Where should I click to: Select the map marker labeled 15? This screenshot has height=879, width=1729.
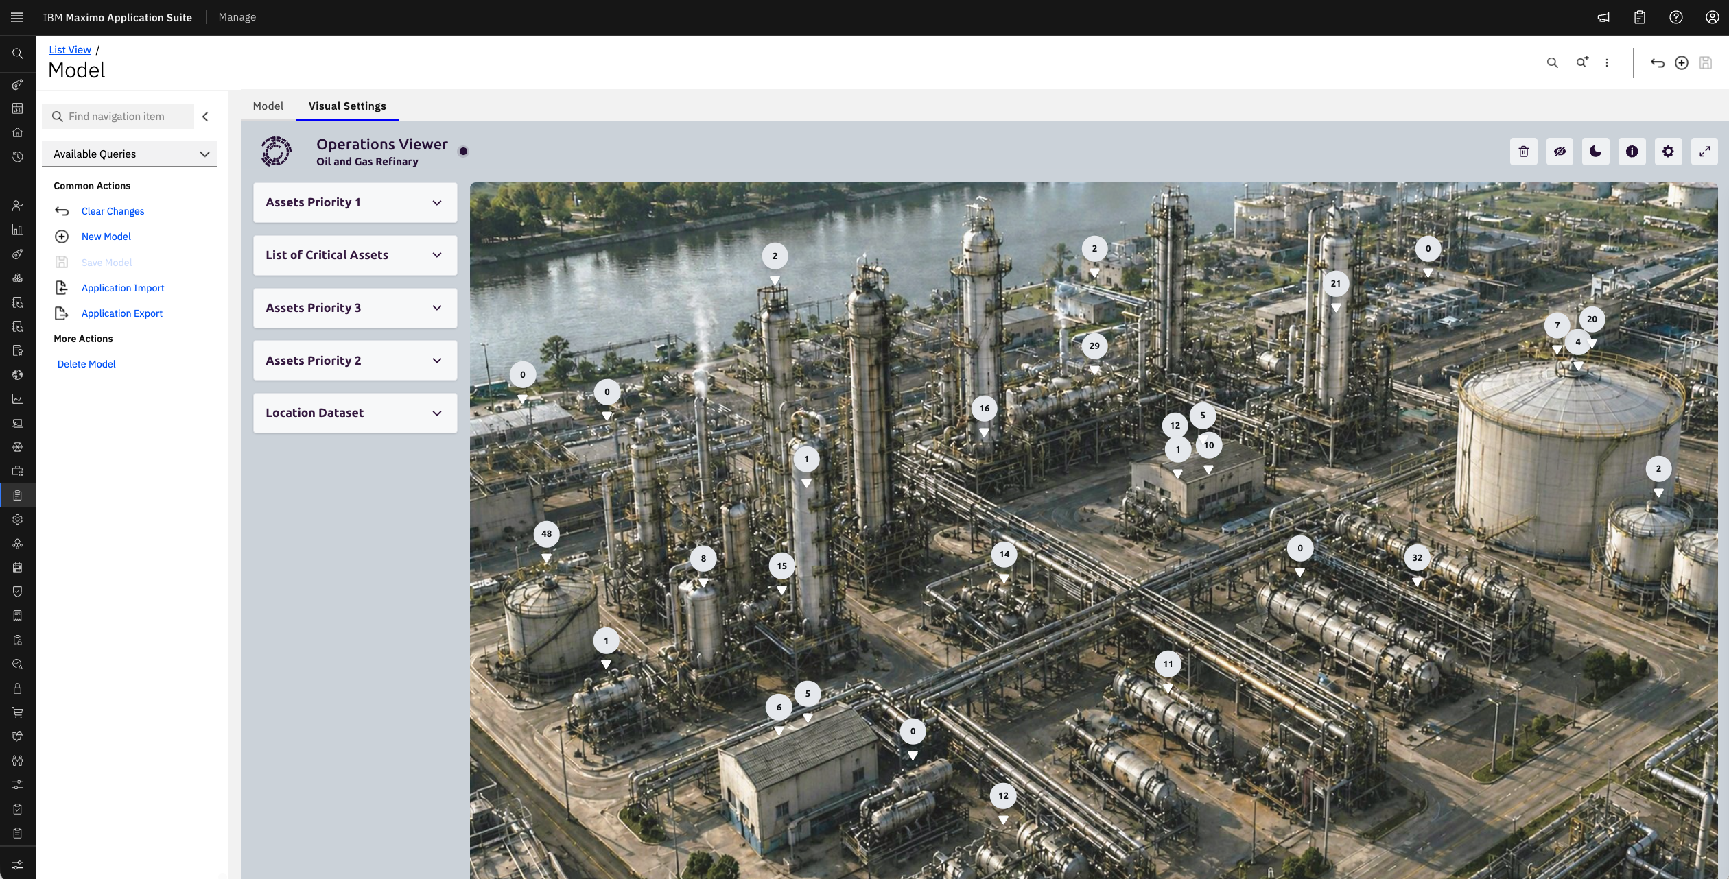781,566
